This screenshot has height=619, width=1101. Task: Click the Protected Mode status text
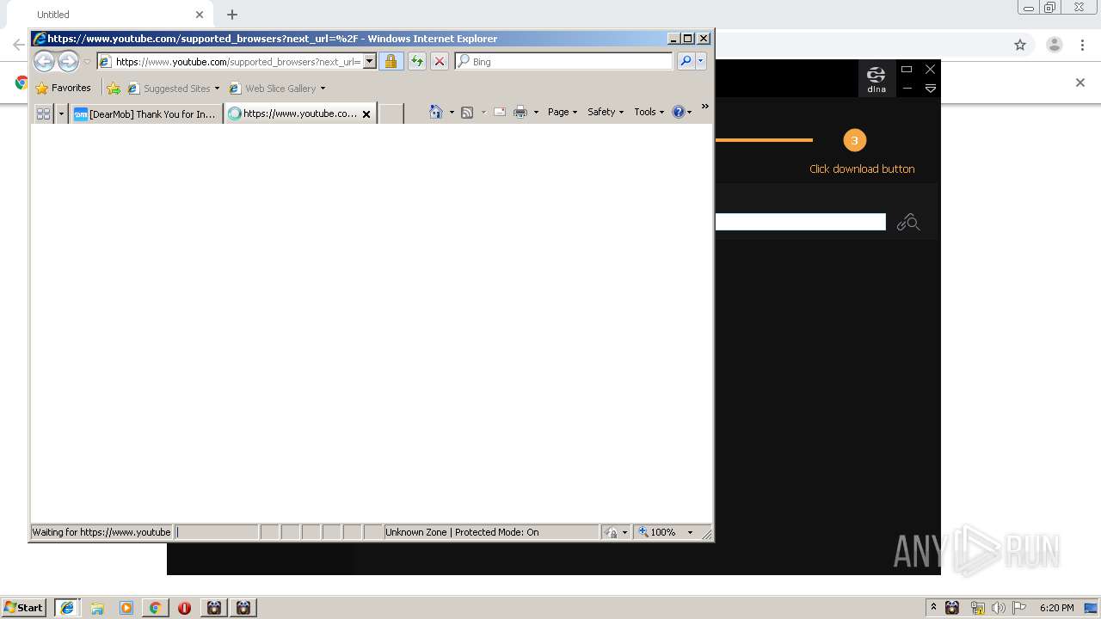pos(462,532)
